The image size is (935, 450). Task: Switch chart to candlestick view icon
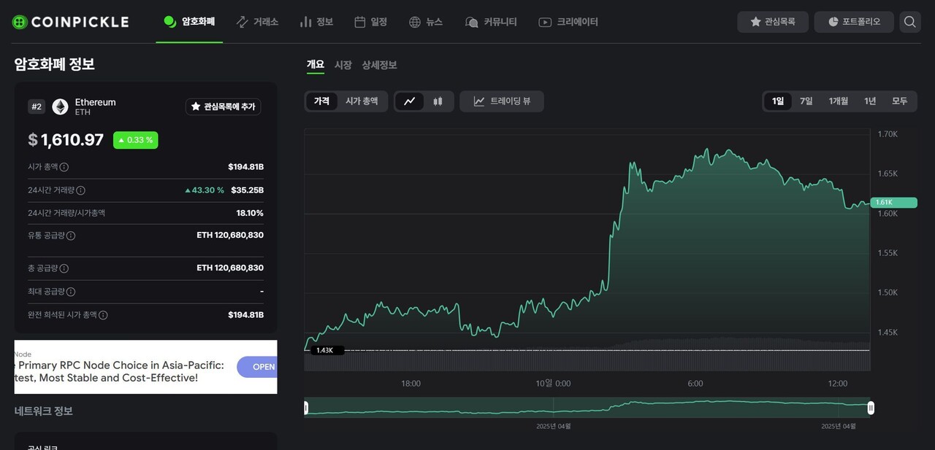point(438,101)
